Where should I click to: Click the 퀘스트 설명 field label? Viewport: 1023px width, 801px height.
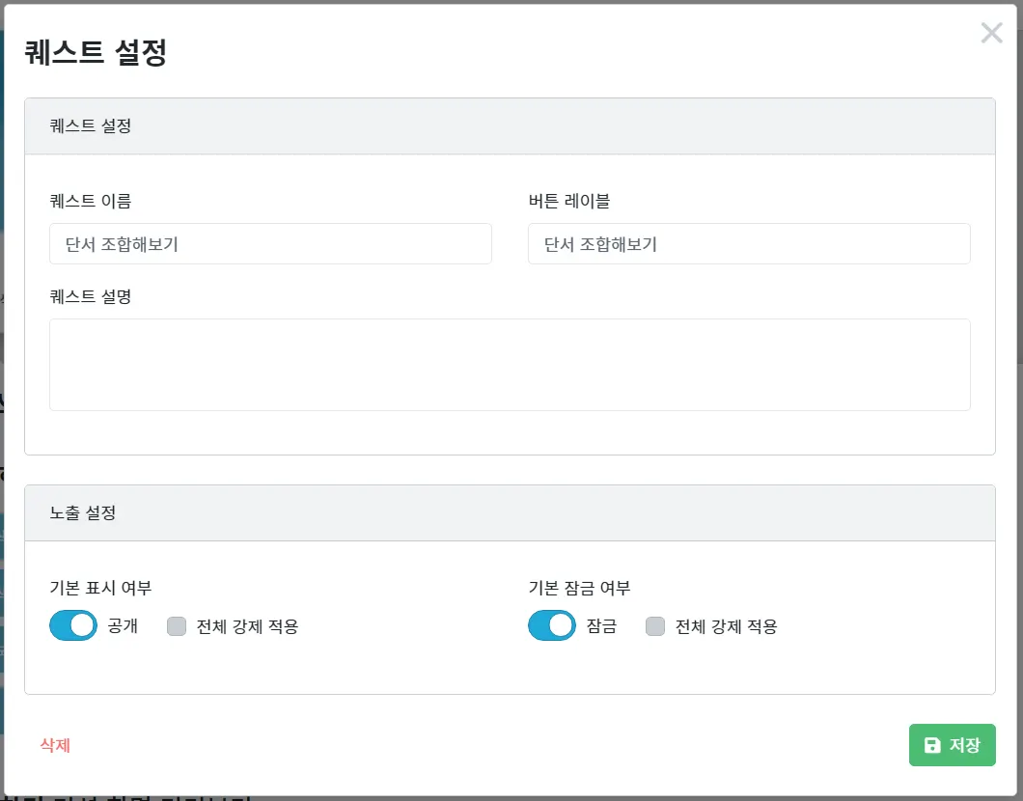pyautogui.click(x=91, y=296)
